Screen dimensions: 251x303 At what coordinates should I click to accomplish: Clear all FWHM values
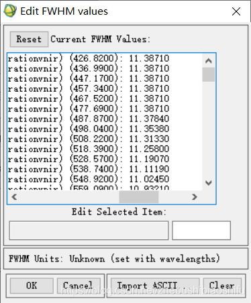222,286
